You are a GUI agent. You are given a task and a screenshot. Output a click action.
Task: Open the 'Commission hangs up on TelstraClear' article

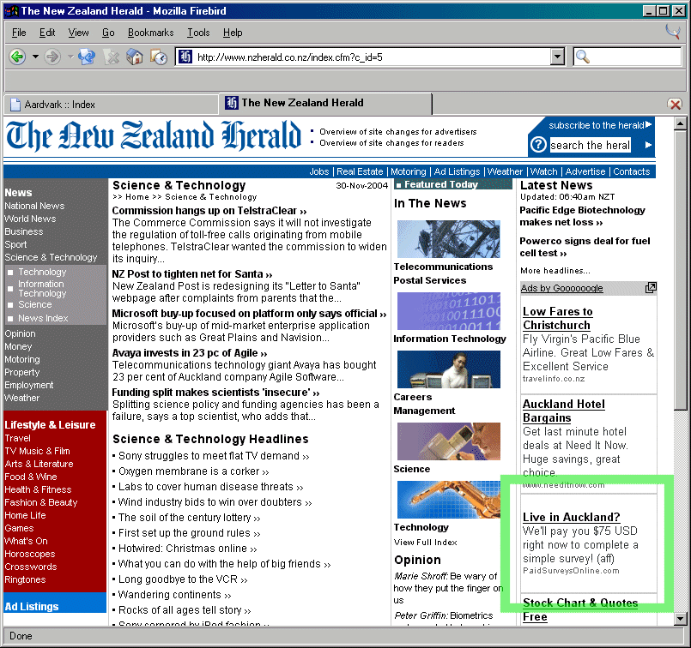[209, 211]
